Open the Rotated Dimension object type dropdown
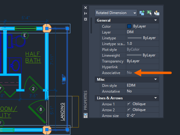This screenshot has width=180, height=135. pos(116,13)
